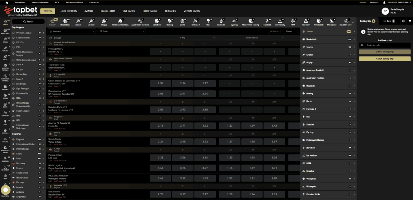
Task: Open the Odds sorting dropdown
Action: coord(122,31)
